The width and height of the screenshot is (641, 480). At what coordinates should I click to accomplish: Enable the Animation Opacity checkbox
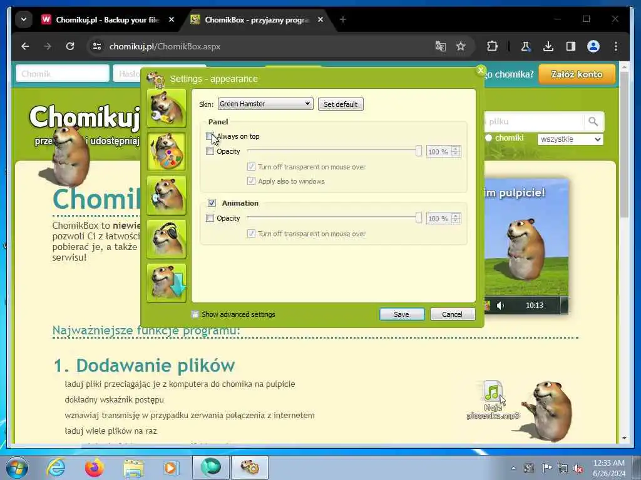coord(210,218)
